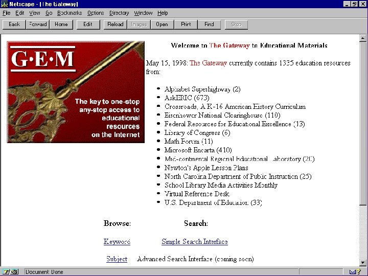Click 'The Gateway' in the welcome heading

click(x=229, y=45)
